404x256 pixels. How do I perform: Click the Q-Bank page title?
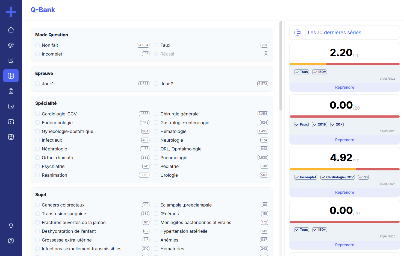tap(43, 10)
